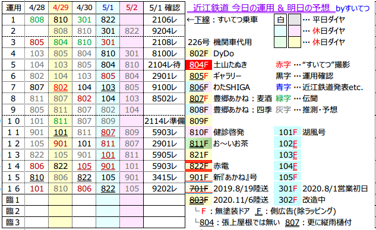376x230 pixels.
Task: Select the 810F 健診啓発 legend cell
Action: 198,132
